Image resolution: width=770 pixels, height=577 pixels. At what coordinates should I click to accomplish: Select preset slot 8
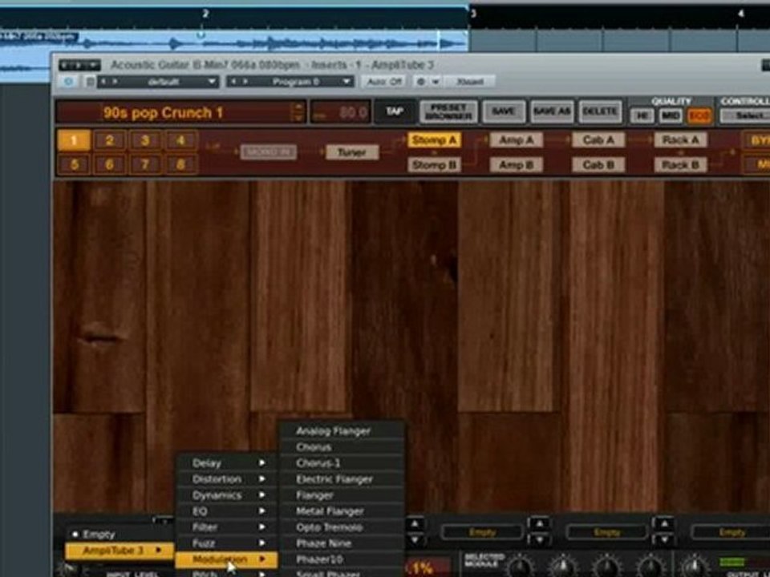pos(181,165)
